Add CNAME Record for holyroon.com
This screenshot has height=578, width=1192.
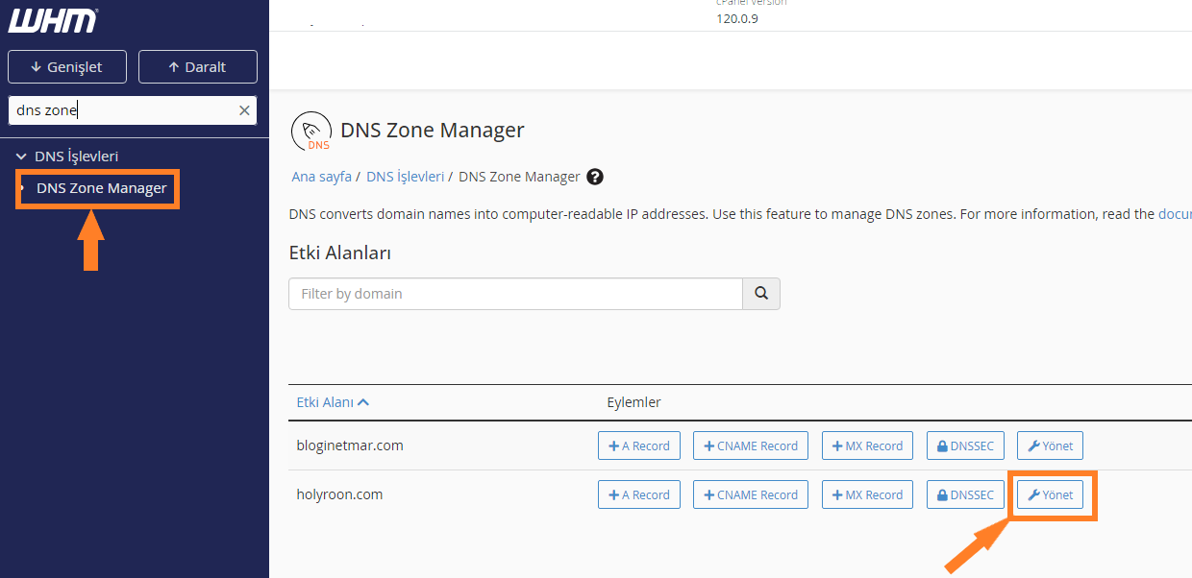point(751,494)
